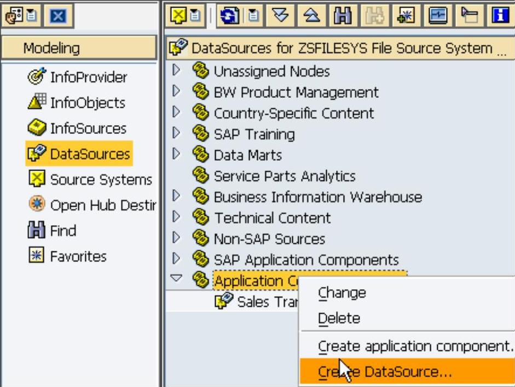Image resolution: width=515 pixels, height=387 pixels.
Task: Choose Create DataSource from context menu
Action: pyautogui.click(x=385, y=372)
